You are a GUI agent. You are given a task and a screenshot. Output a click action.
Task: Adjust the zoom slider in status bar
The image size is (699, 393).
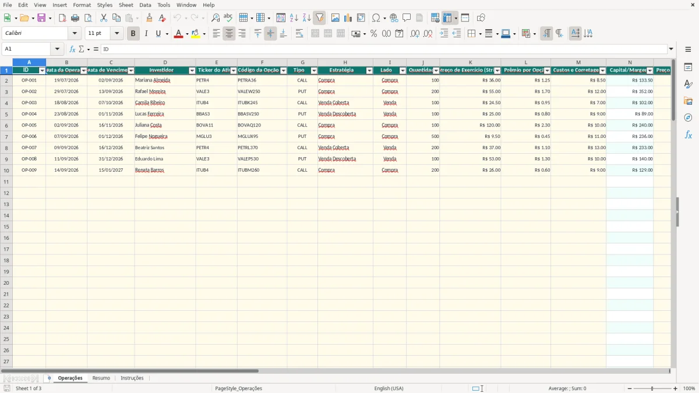652,388
